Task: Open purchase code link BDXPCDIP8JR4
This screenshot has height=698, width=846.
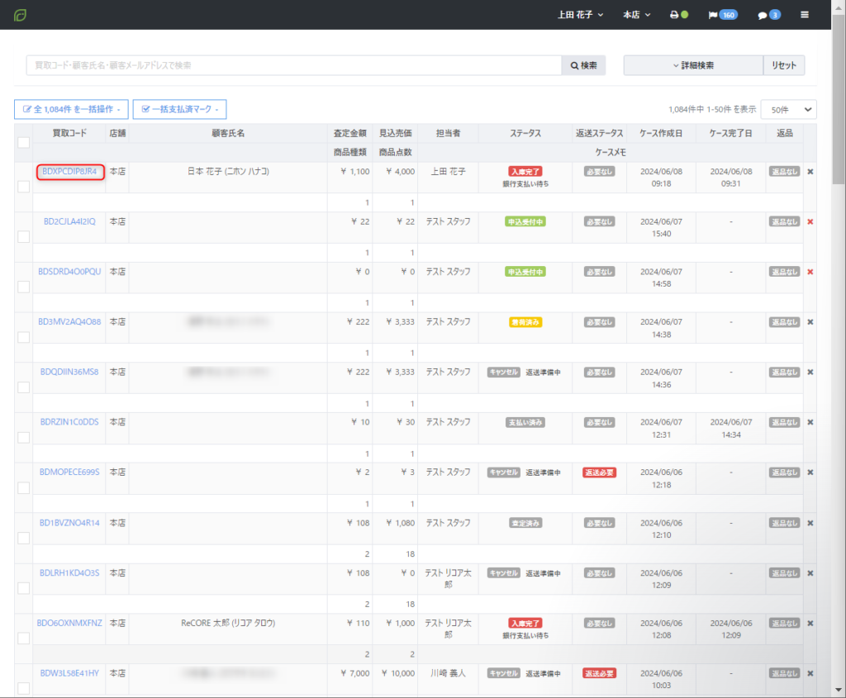Action: [69, 172]
